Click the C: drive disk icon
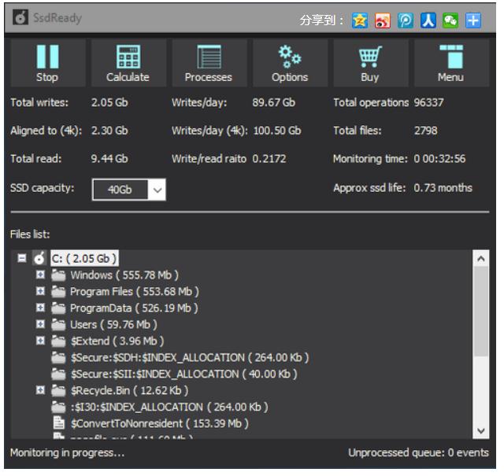504x476 pixels. point(39,258)
